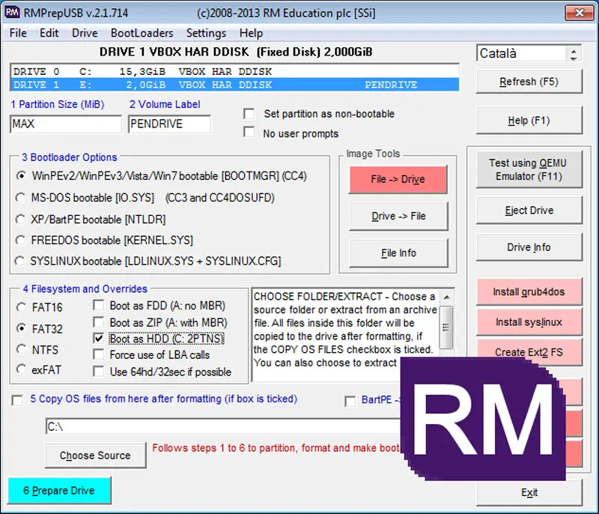This screenshot has width=599, height=514.
Task: Click the help text scrollbar thumb
Action: [446, 327]
